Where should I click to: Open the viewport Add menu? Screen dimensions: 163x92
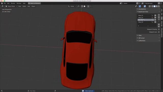coord(29,6)
